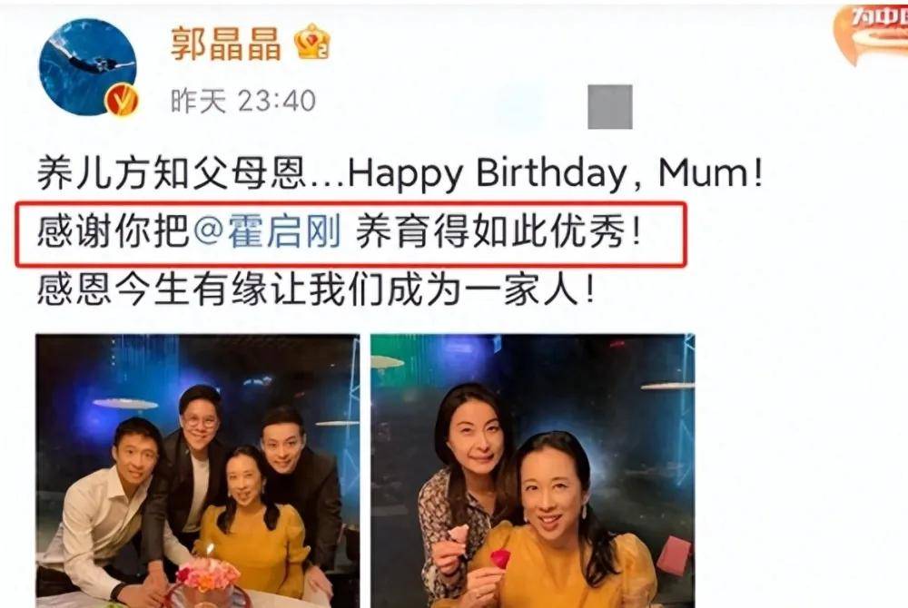
Task: Click the 养育得如此优秀 text
Action: (498, 232)
